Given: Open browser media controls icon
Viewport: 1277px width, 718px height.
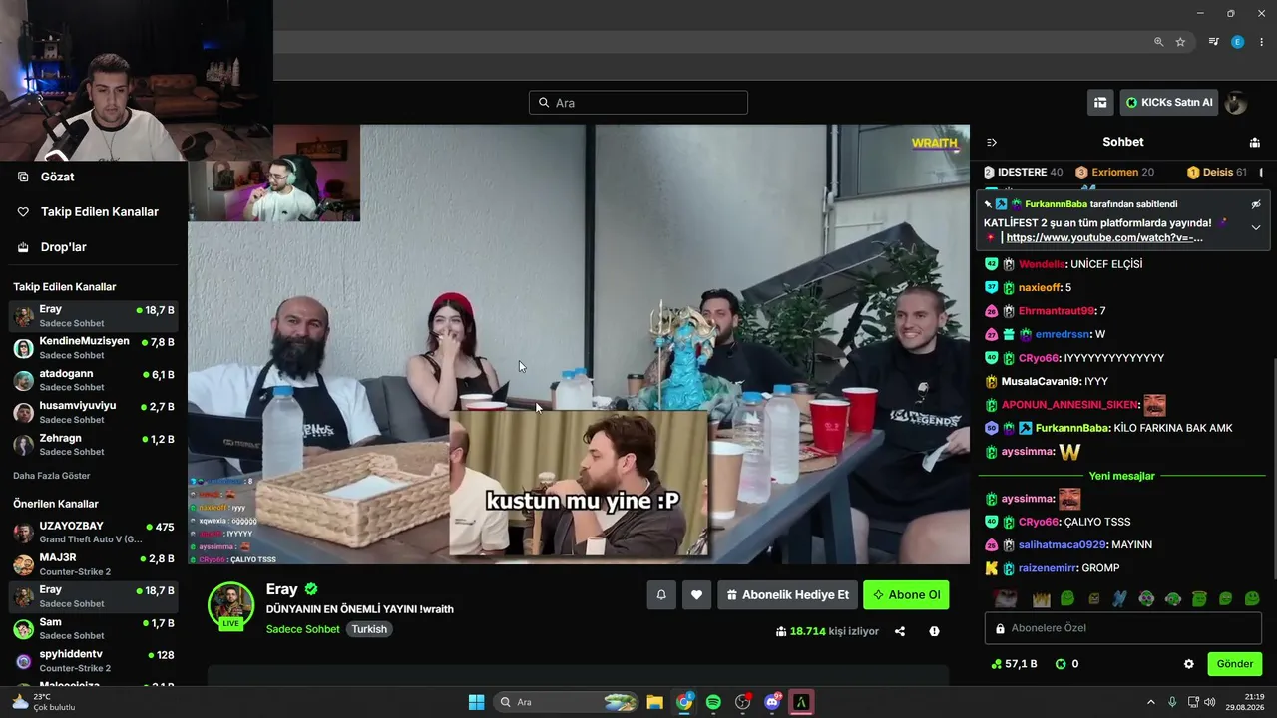Looking at the screenshot, I should pos(1213,42).
